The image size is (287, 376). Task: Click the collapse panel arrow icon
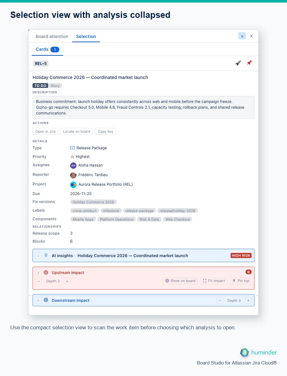coord(242,36)
